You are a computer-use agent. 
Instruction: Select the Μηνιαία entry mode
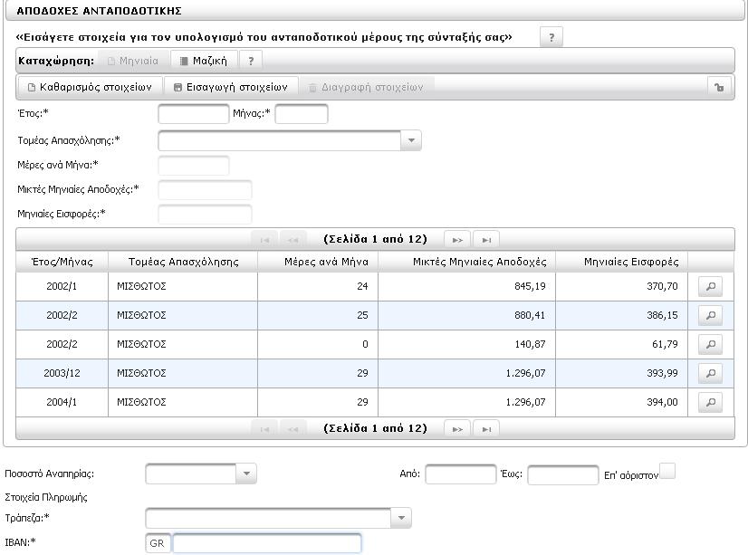(134, 61)
